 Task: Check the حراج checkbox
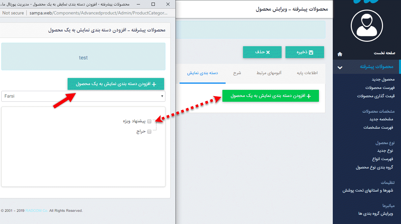tap(149, 131)
